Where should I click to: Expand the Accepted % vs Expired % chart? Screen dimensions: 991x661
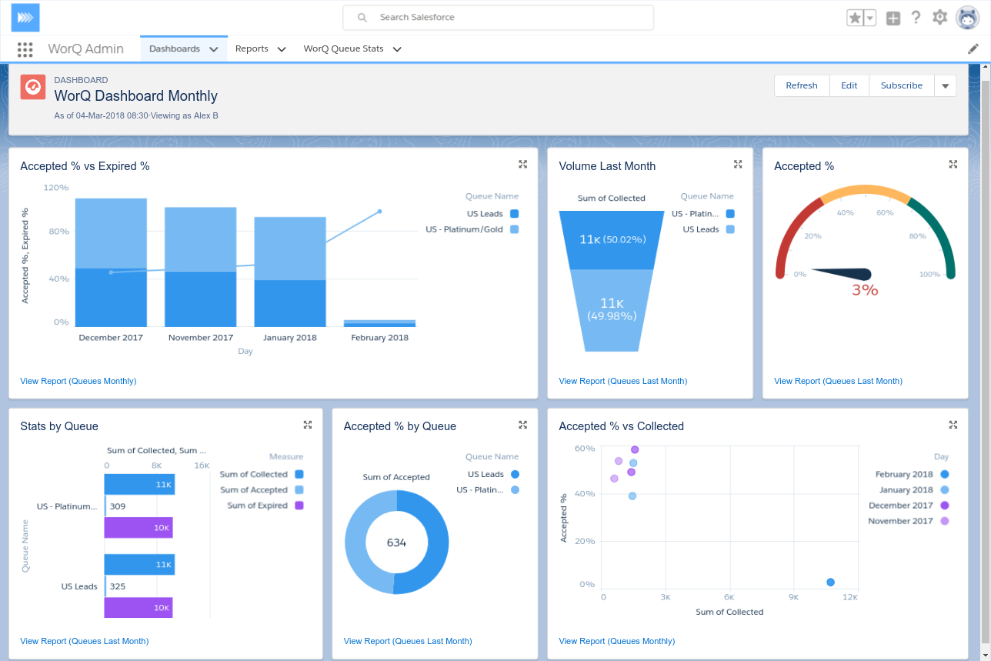pyautogui.click(x=522, y=164)
